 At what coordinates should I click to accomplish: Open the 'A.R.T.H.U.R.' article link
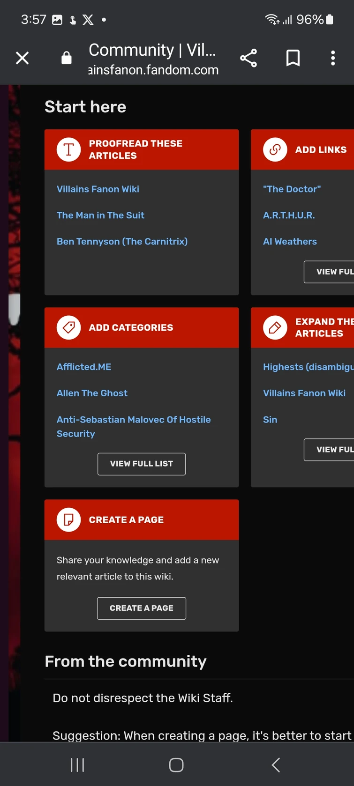coord(289,215)
